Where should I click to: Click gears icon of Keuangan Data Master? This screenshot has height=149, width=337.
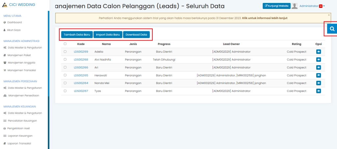tap(5, 113)
